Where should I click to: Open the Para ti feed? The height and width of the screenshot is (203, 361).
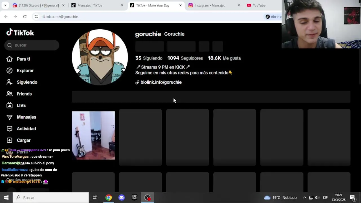23,59
